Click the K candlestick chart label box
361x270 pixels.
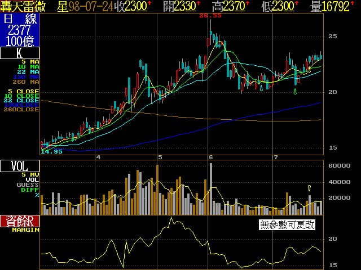20,53
